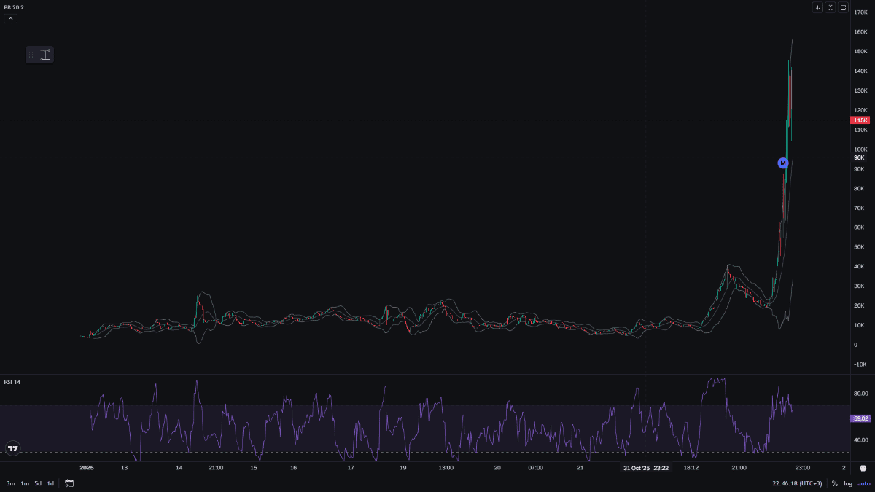Switch to the 5d date range
Viewport: 875px width, 492px height.
(38, 483)
